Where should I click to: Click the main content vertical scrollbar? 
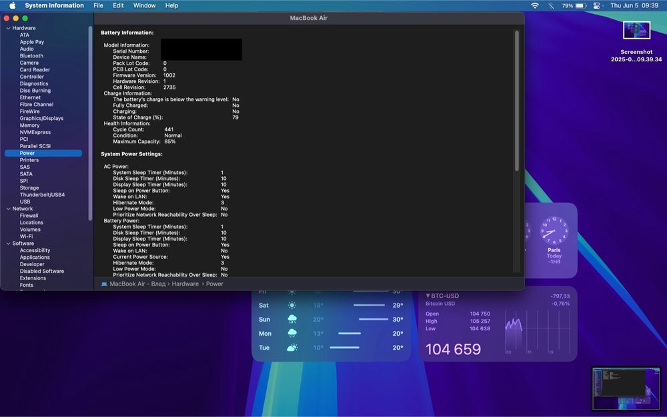pos(517,101)
